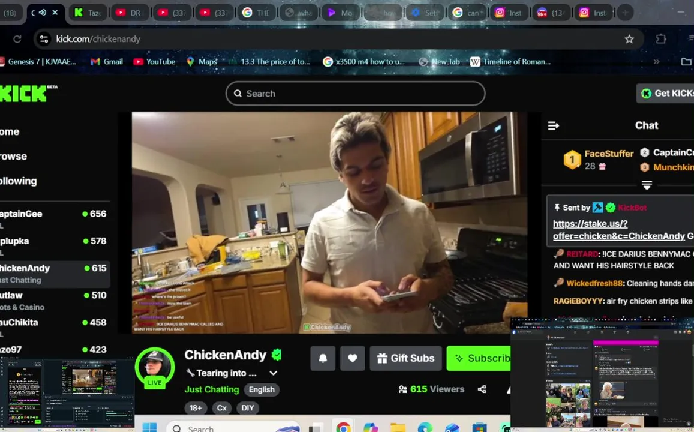Click the Get KICKS button

(665, 94)
